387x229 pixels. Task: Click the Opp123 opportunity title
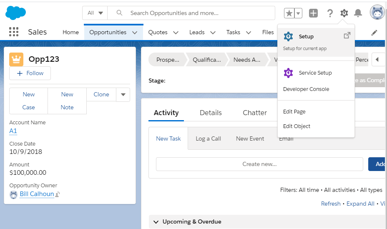coord(44,59)
